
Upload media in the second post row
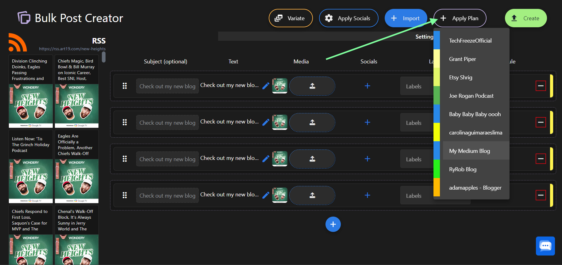coord(312,122)
